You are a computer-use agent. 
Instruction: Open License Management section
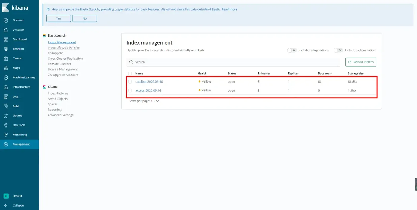[63, 69]
